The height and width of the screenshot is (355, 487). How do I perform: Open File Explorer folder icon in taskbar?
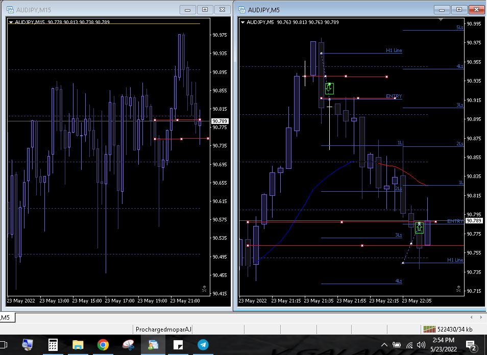tap(78, 345)
